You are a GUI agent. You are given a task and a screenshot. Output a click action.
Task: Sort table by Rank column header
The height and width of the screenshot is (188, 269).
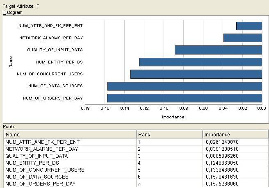[169, 134]
